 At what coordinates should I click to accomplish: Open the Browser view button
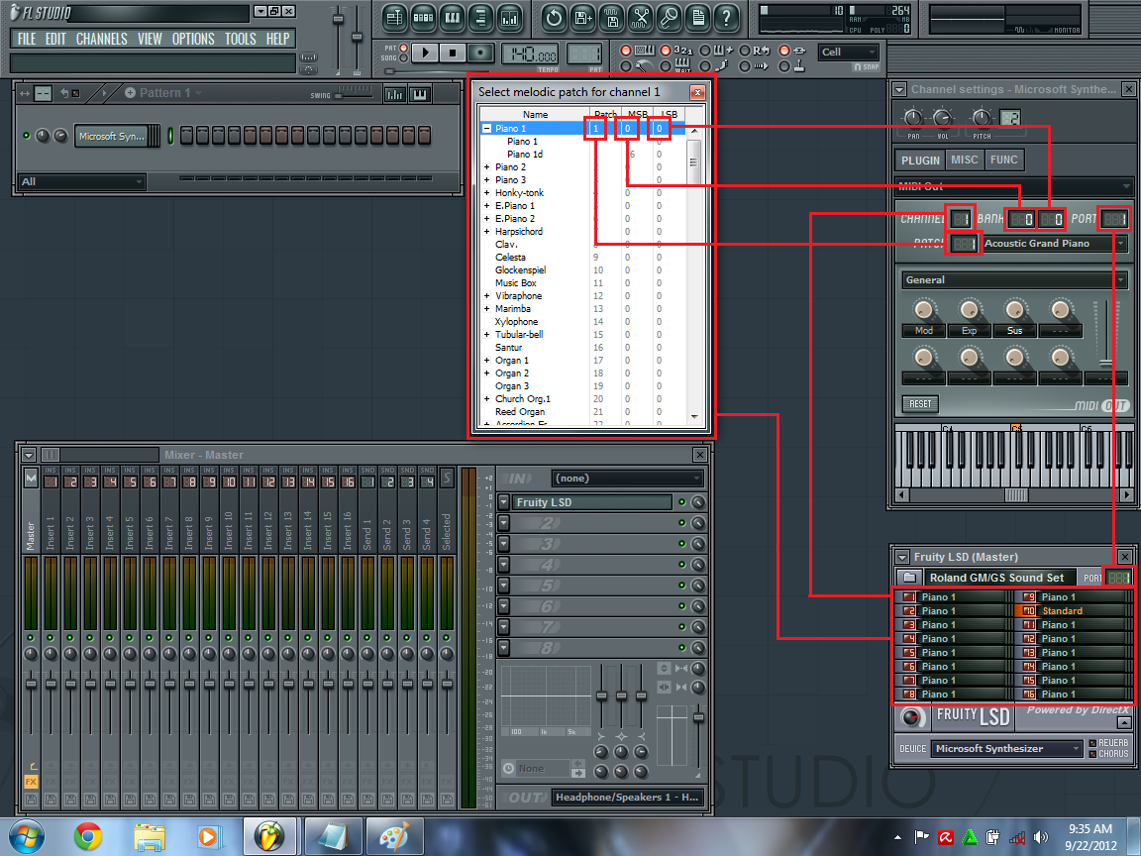coord(481,18)
